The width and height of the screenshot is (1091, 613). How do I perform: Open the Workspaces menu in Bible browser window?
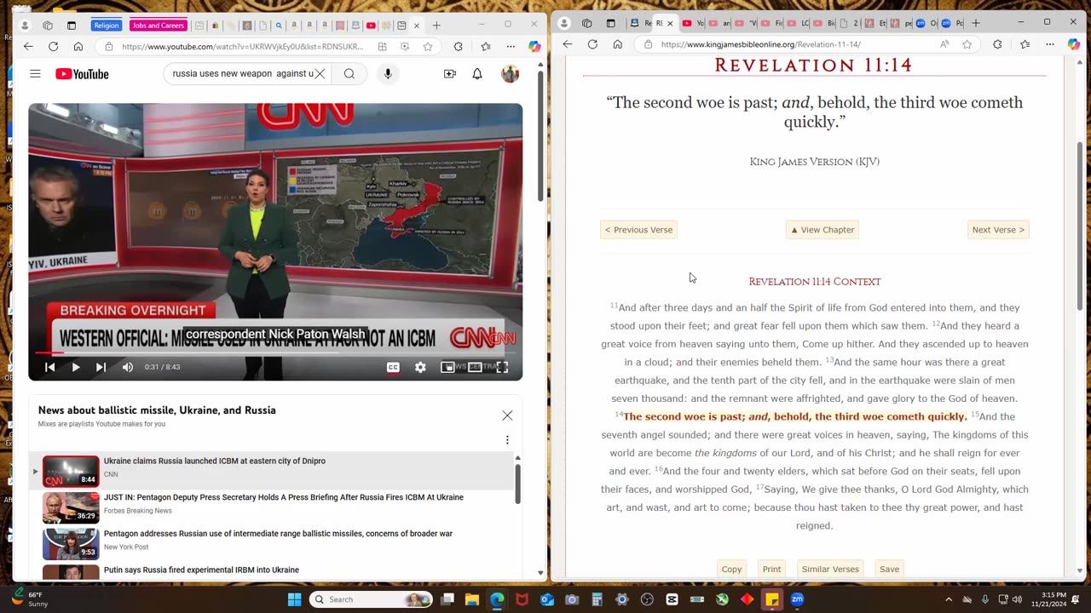(x=586, y=23)
